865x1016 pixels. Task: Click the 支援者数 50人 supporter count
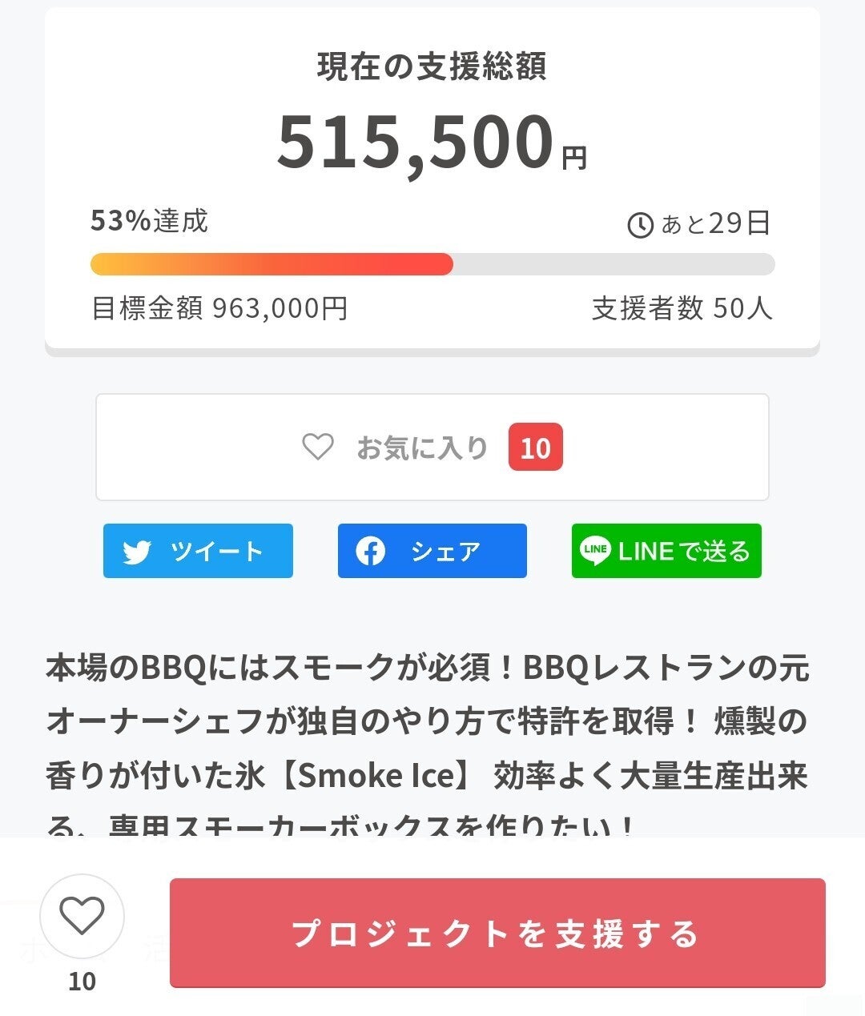point(682,308)
